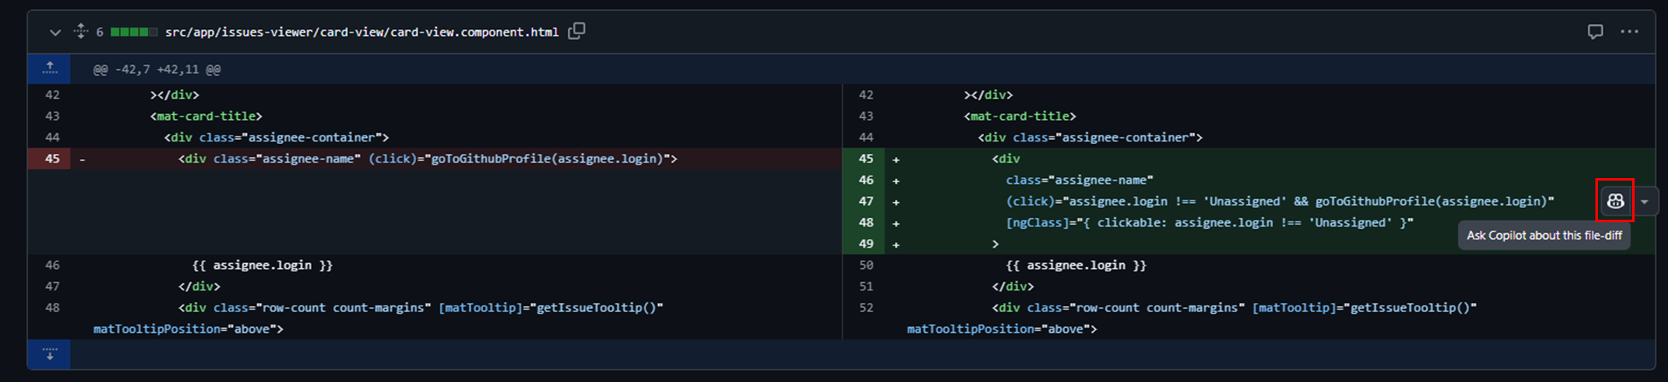Select line number 49 on right side
The width and height of the screenshot is (1668, 382).
[866, 244]
